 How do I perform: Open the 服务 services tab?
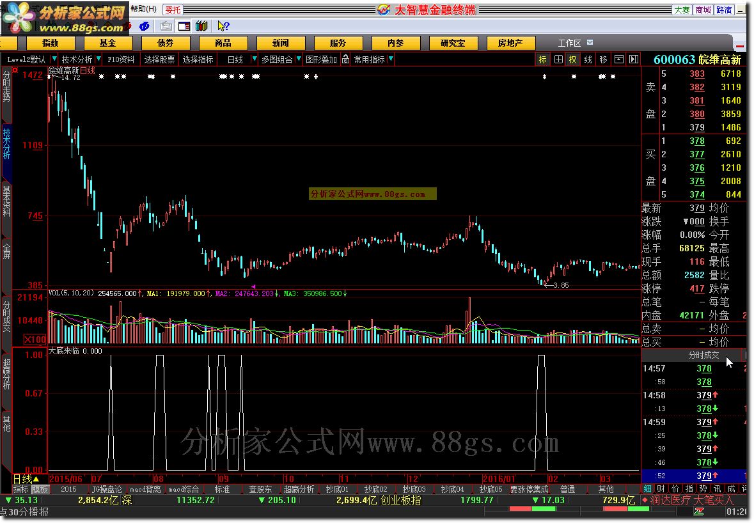(x=338, y=43)
